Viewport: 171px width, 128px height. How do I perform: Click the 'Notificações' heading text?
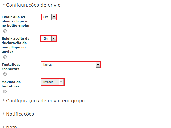point(20,114)
